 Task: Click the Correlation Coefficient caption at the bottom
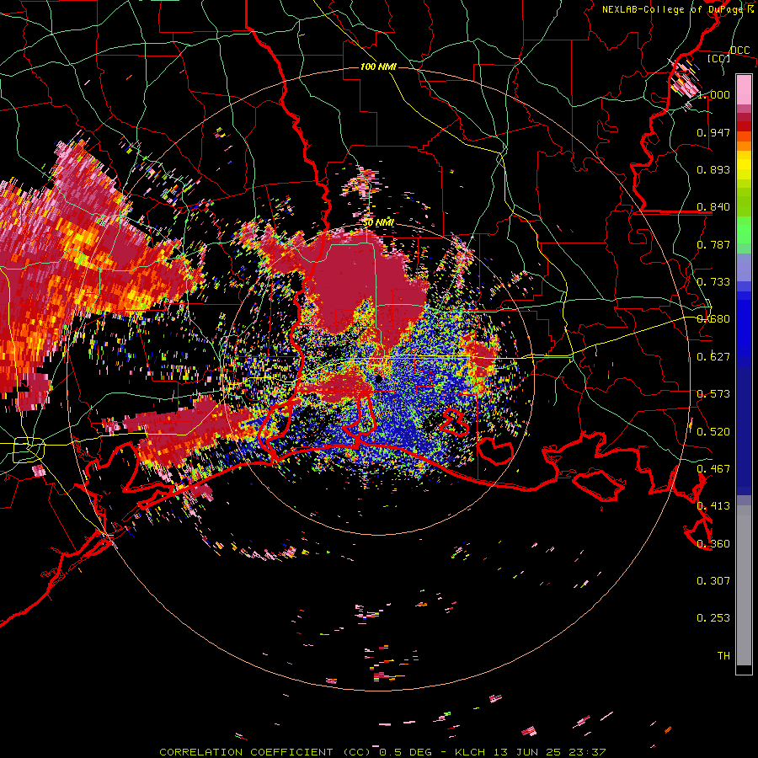(382, 752)
